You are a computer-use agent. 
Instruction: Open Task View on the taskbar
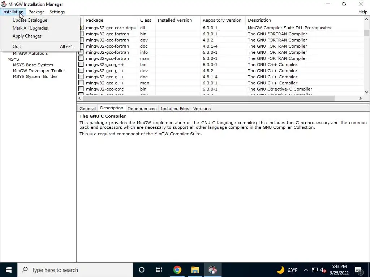pyautogui.click(x=159, y=270)
